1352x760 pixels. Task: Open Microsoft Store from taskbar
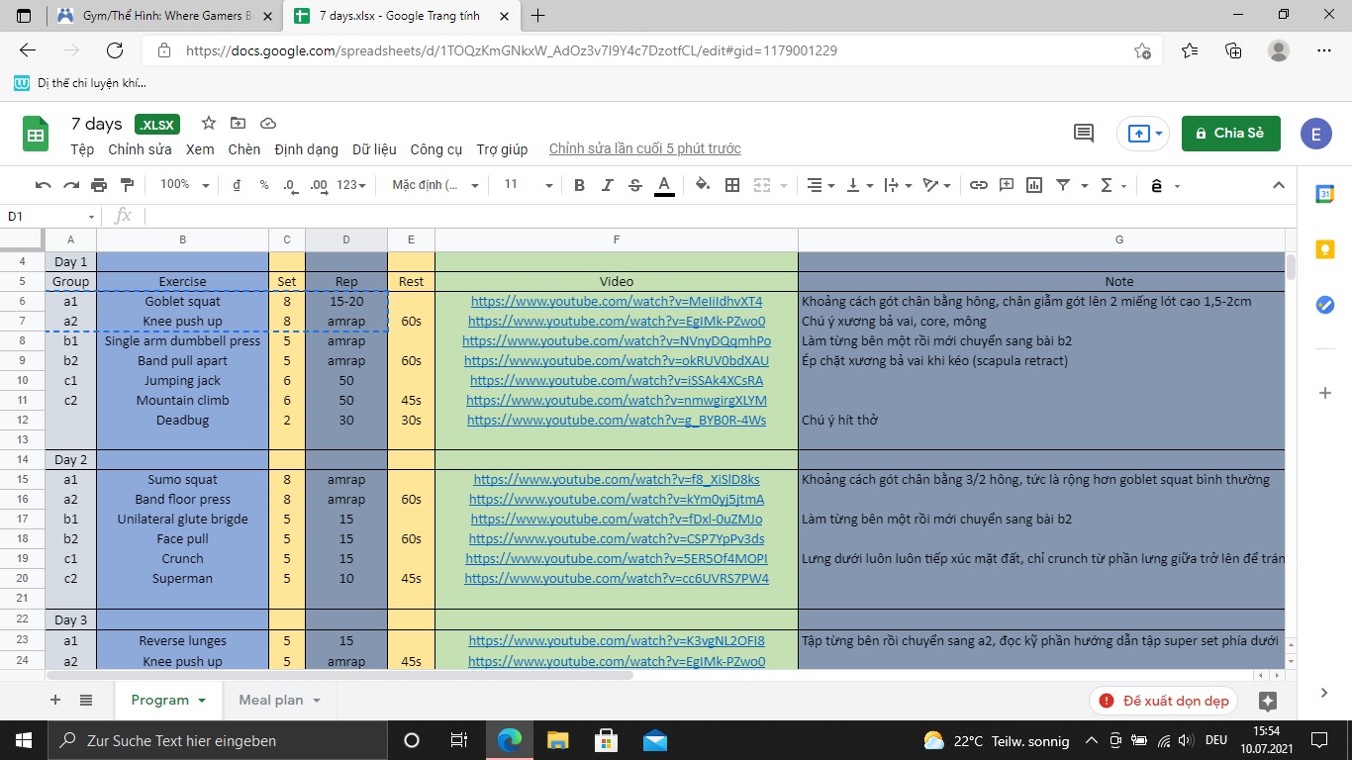(606, 740)
